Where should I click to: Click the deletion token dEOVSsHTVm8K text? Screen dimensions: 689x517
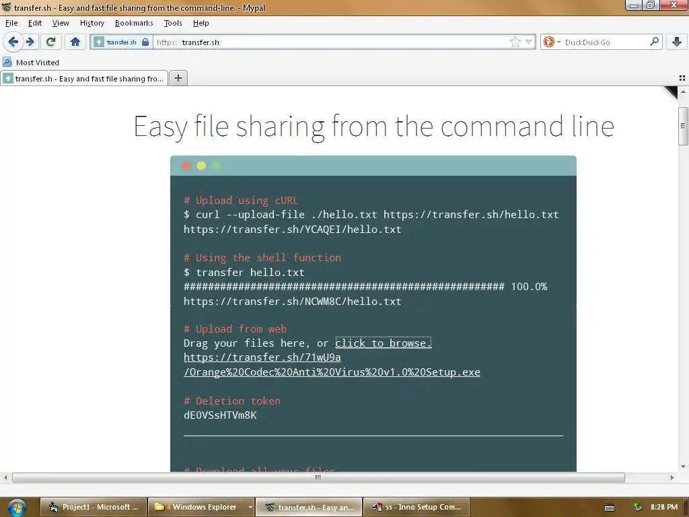click(220, 415)
